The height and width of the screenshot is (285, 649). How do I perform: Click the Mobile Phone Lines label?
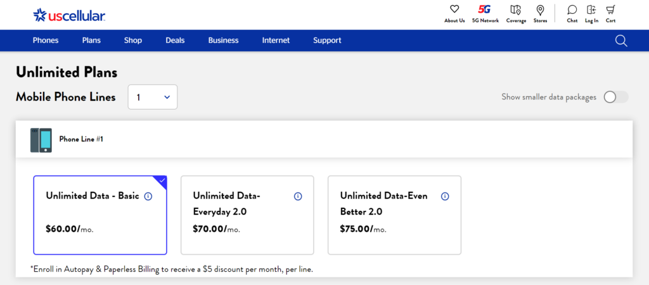66,97
